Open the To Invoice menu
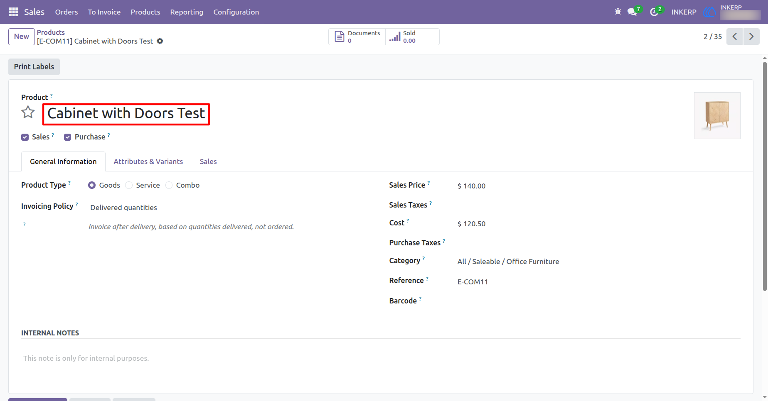768x401 pixels. click(x=104, y=12)
